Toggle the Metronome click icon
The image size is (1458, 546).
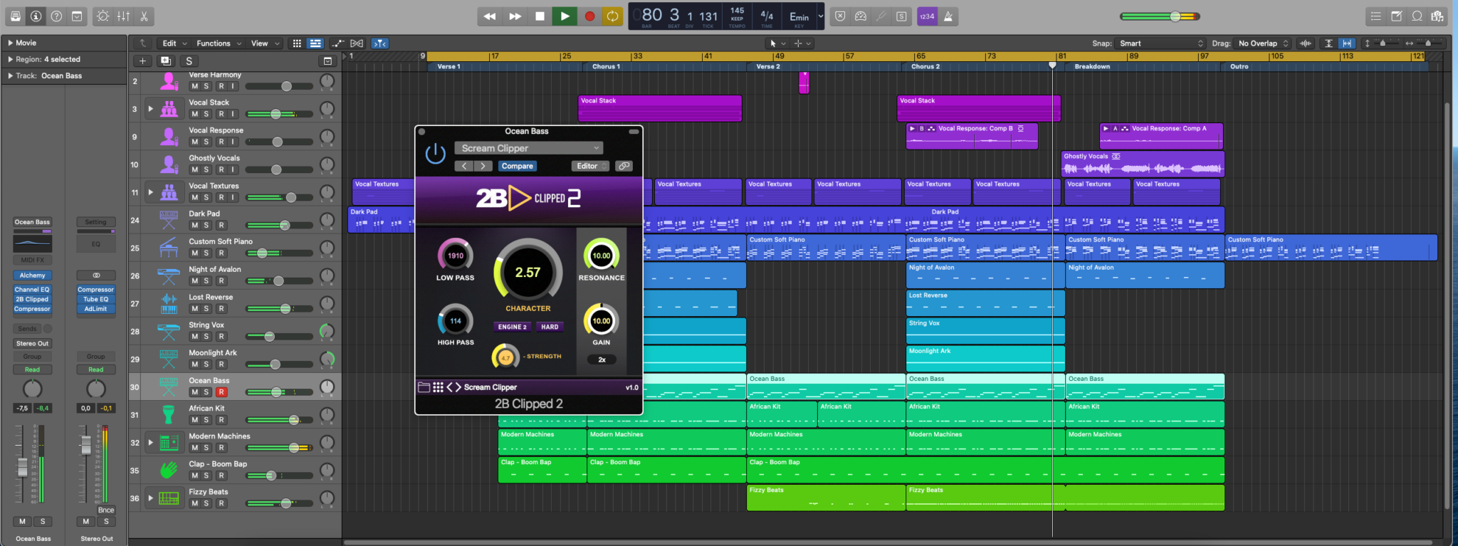(948, 16)
